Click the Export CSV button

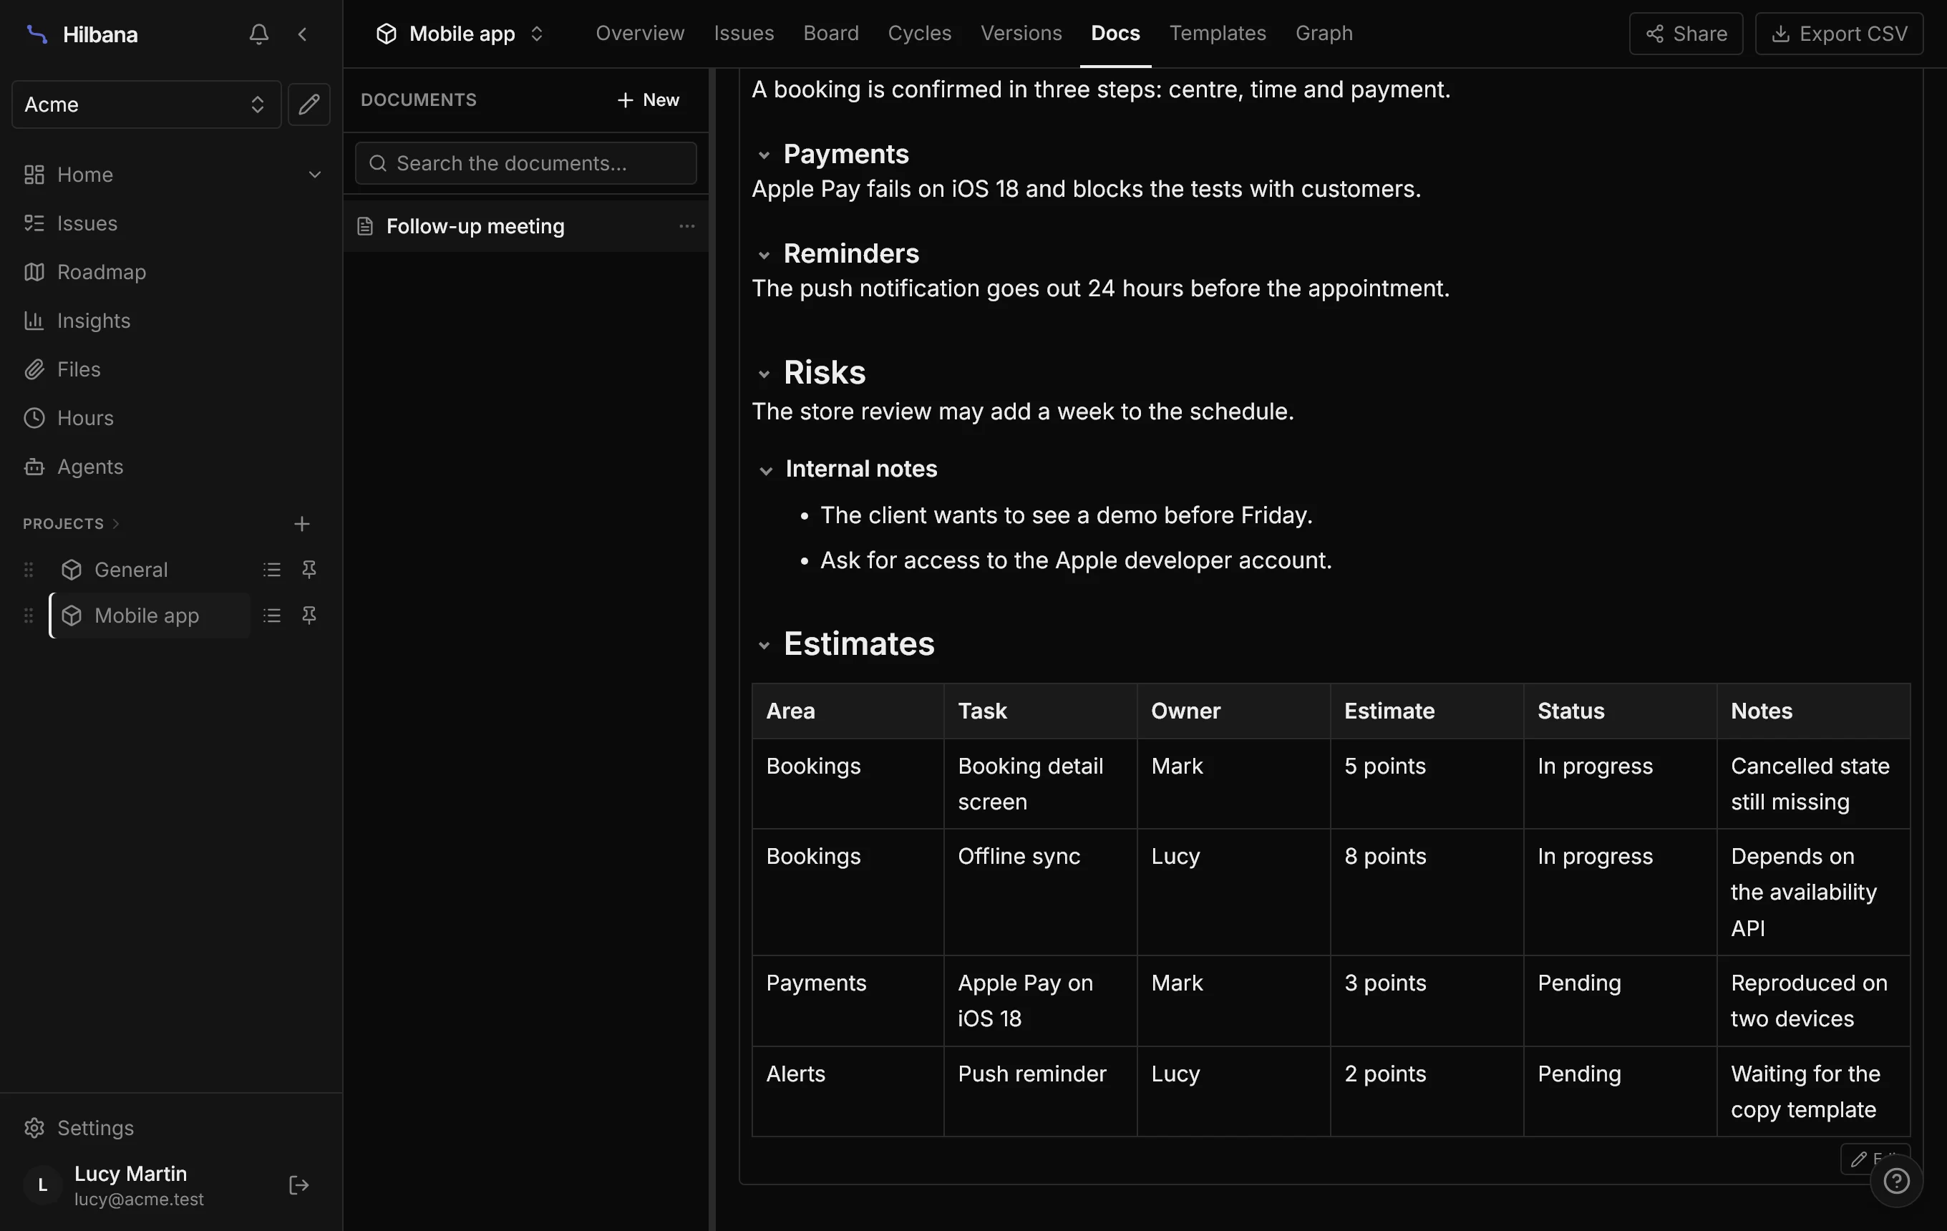[1839, 34]
